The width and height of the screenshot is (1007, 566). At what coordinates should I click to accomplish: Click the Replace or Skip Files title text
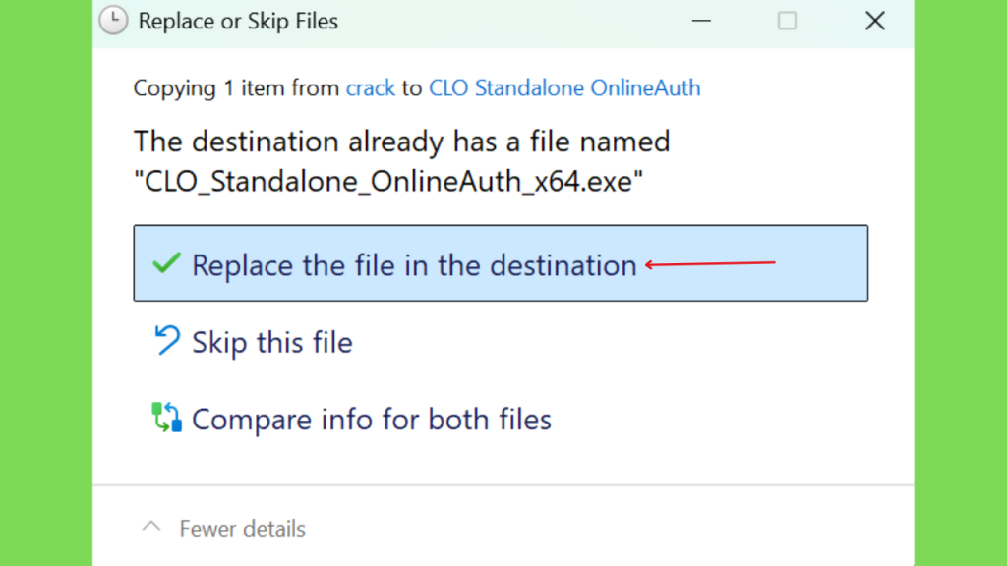(238, 22)
